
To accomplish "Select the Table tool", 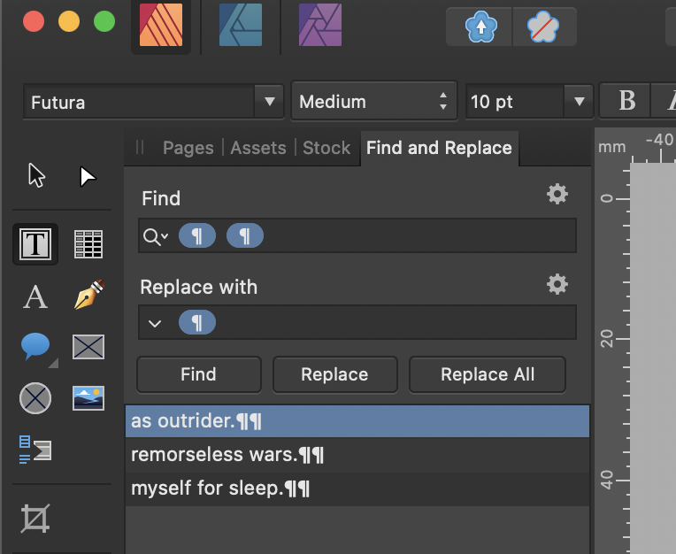I will (x=88, y=244).
